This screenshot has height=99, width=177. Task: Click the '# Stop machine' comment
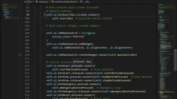(141, 77)
